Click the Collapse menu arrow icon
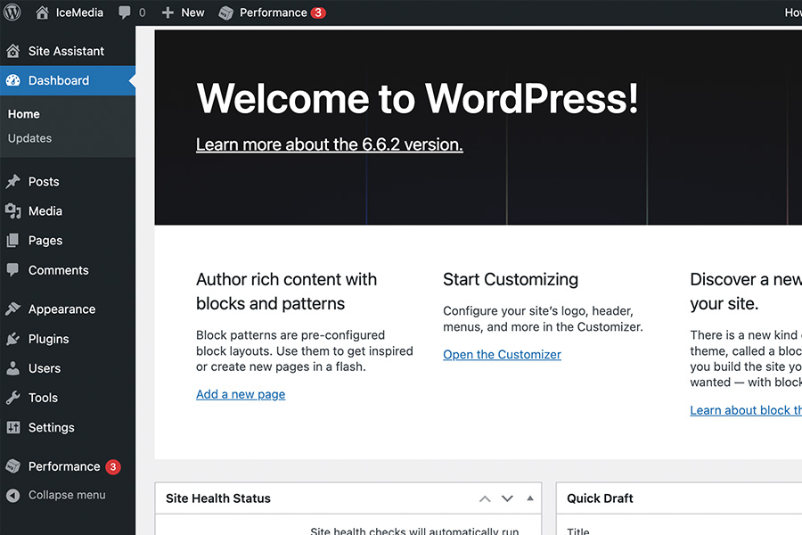 pos(13,495)
